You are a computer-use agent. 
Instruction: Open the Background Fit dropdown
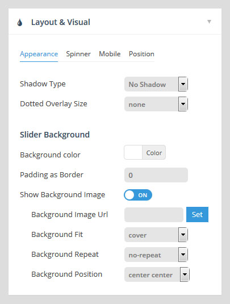pyautogui.click(x=156, y=235)
